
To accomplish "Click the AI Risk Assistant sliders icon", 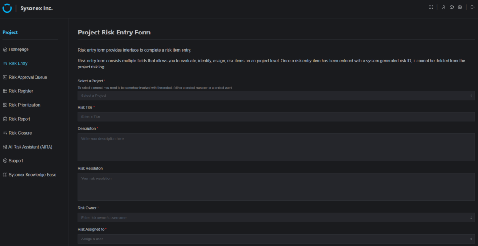I will (5, 147).
